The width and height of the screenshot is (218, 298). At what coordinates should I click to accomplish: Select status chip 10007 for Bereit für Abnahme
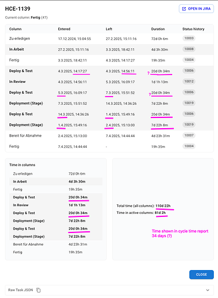pos(189,135)
